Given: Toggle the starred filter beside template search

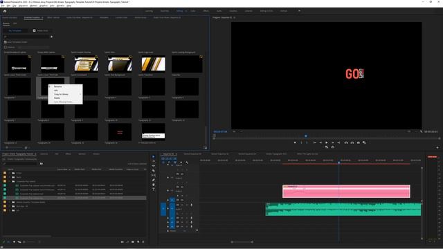Looking at the screenshot, I should pyautogui.click(x=51, y=37).
